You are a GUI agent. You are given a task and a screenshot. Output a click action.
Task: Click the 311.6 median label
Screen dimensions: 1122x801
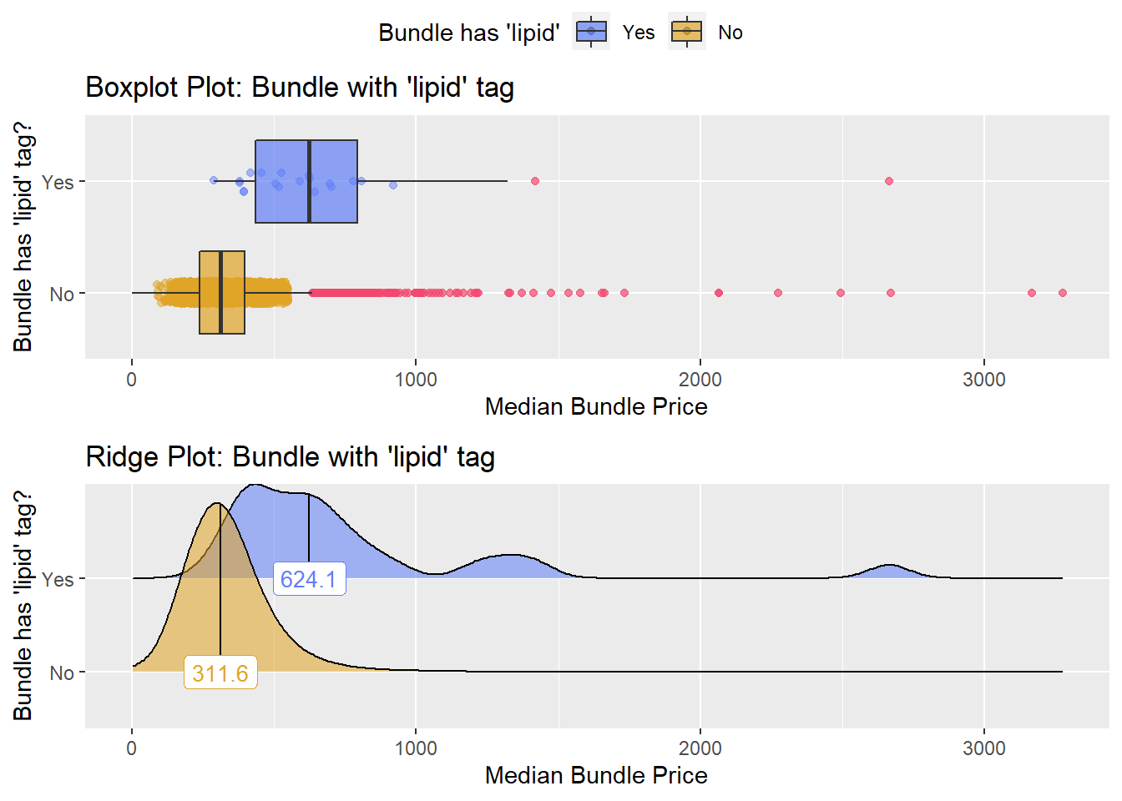pos(220,673)
